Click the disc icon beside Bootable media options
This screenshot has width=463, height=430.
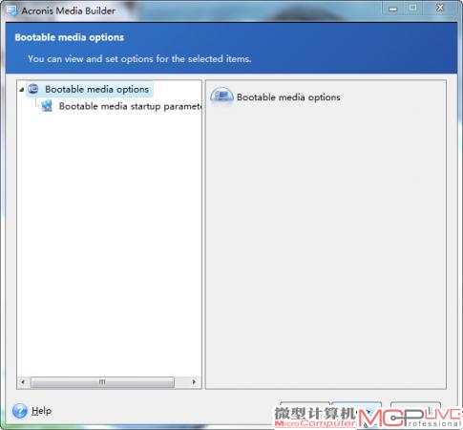[x=33, y=89]
